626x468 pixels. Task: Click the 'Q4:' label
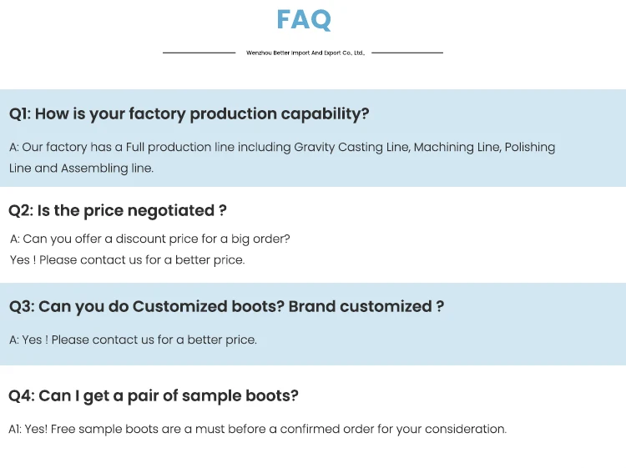(21, 395)
